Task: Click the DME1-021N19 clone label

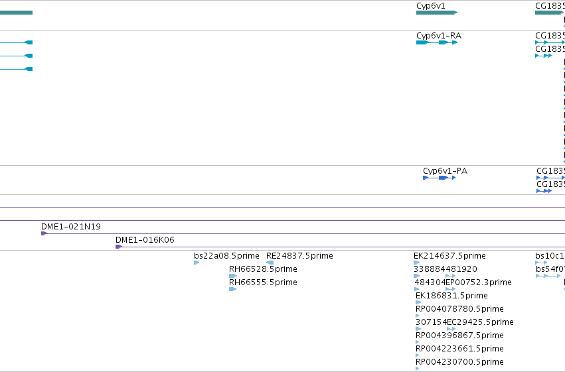Action: click(71, 227)
